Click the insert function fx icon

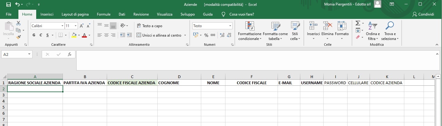(70, 54)
